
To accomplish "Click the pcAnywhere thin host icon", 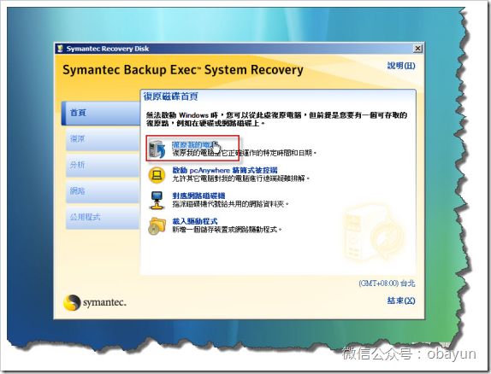I will click(x=157, y=175).
